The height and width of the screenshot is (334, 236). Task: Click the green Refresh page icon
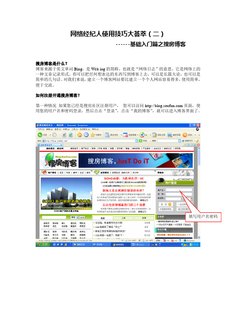70,135
